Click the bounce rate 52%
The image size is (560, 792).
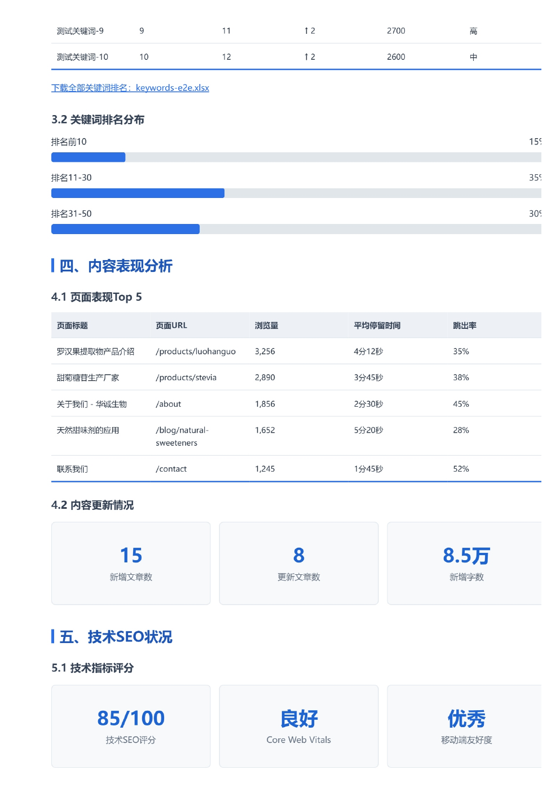[x=461, y=469]
